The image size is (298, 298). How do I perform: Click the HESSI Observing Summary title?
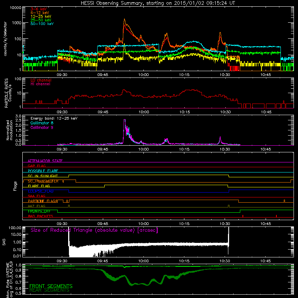(x=158, y=3)
